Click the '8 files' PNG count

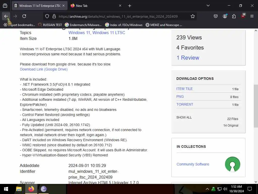coord(234,97)
